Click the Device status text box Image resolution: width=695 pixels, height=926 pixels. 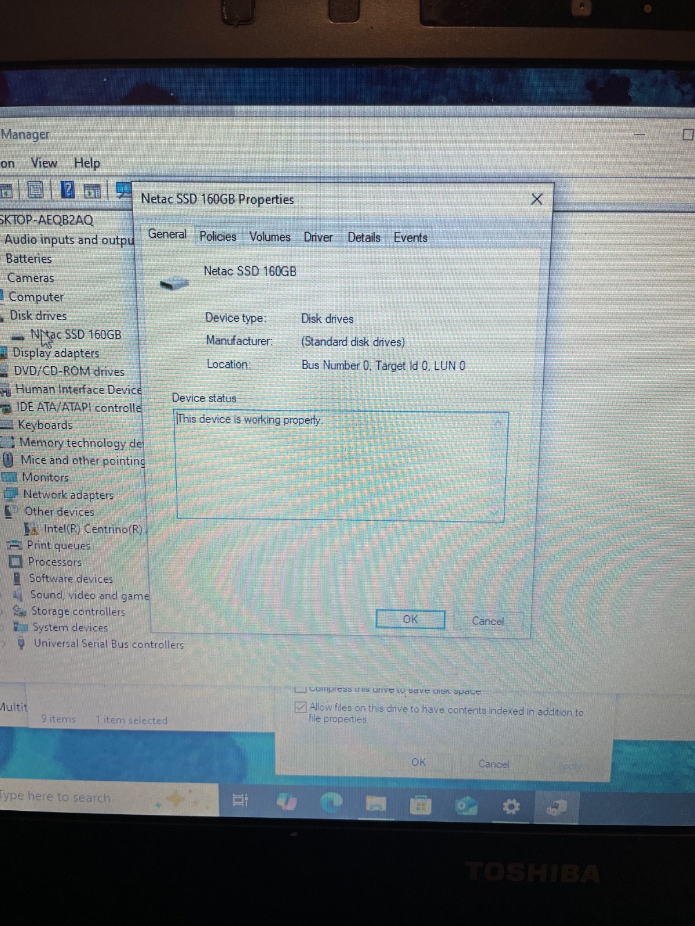coord(341,466)
